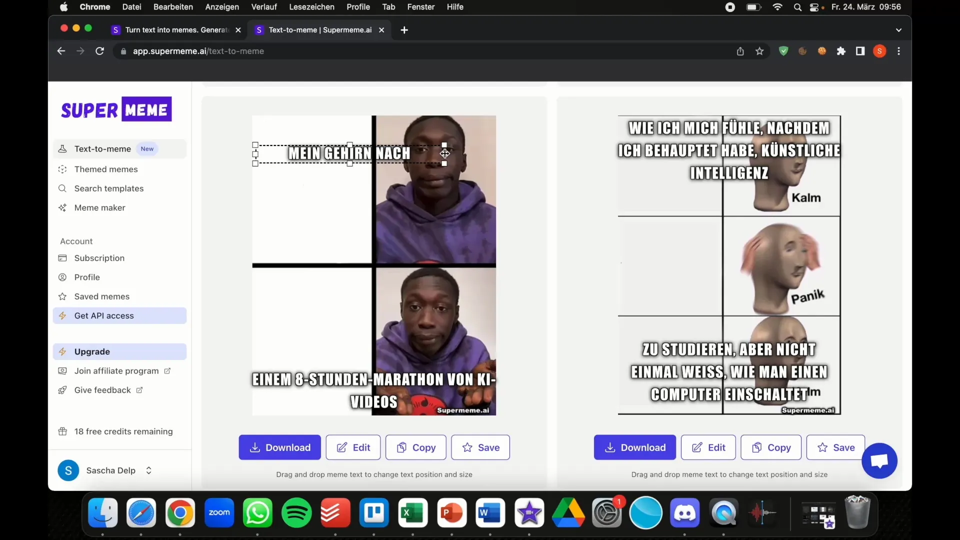
Task: Click the Meme maker icon in sidebar
Action: [64, 207]
